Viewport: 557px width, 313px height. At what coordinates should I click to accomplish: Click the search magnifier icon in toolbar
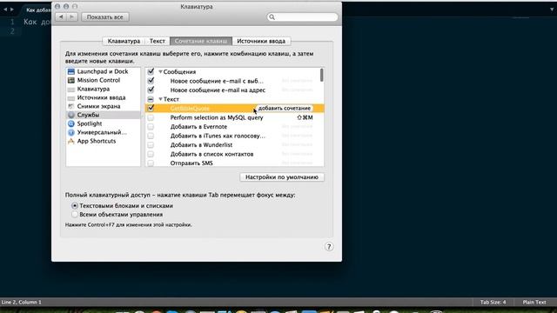pos(272,17)
